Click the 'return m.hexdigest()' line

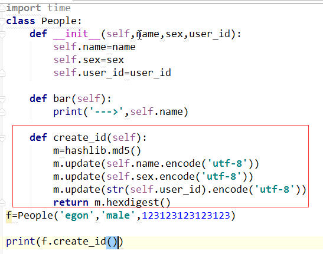(112, 203)
